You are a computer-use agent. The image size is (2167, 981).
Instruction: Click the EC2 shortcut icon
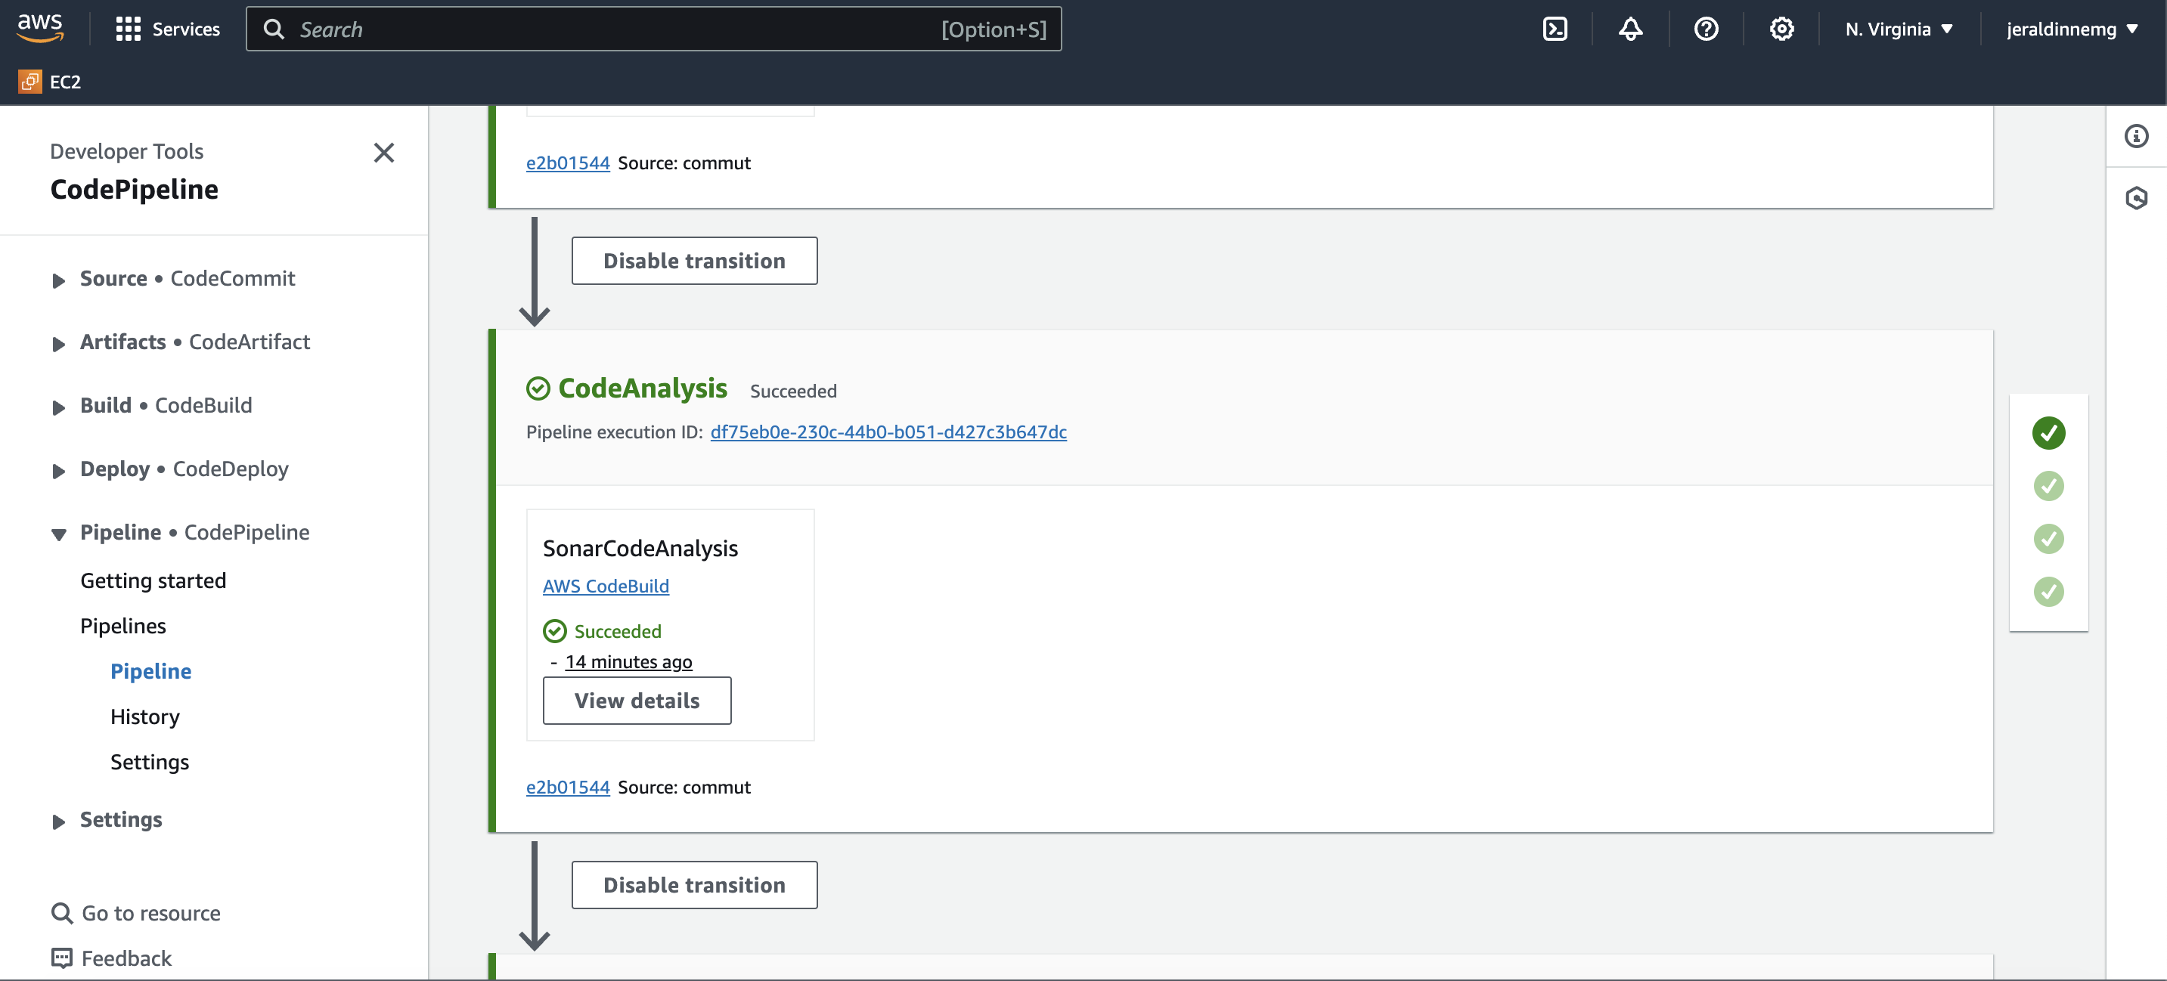[x=30, y=82]
